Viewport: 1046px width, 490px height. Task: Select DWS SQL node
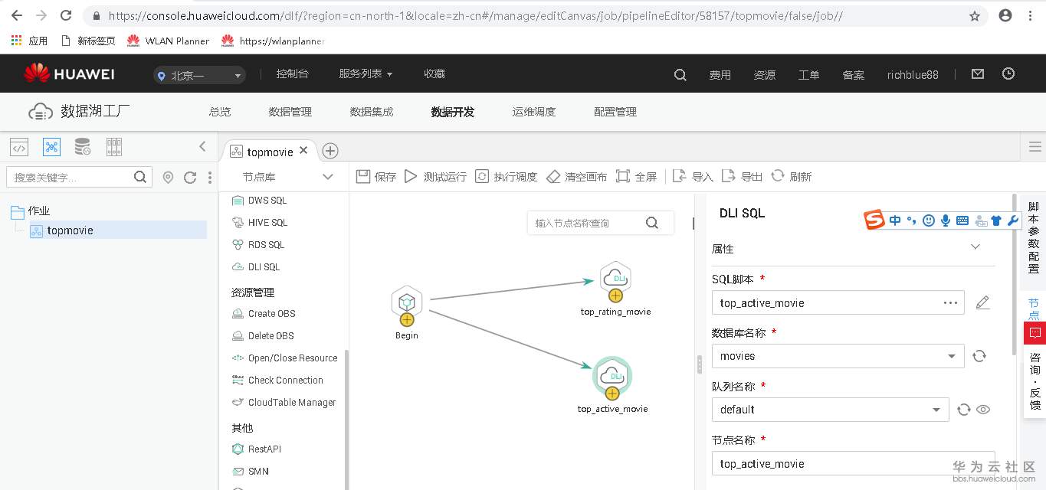(260, 200)
